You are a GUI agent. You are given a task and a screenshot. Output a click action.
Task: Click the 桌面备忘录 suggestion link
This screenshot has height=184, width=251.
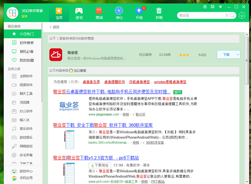pyautogui.click(x=91, y=82)
